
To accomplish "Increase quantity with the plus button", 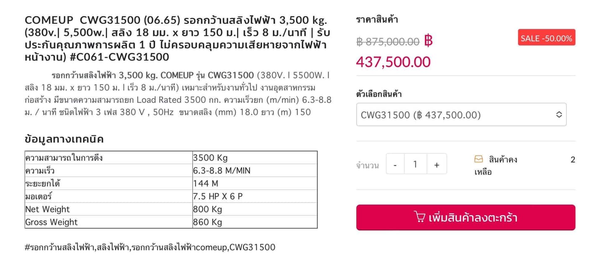I will click(x=437, y=164).
